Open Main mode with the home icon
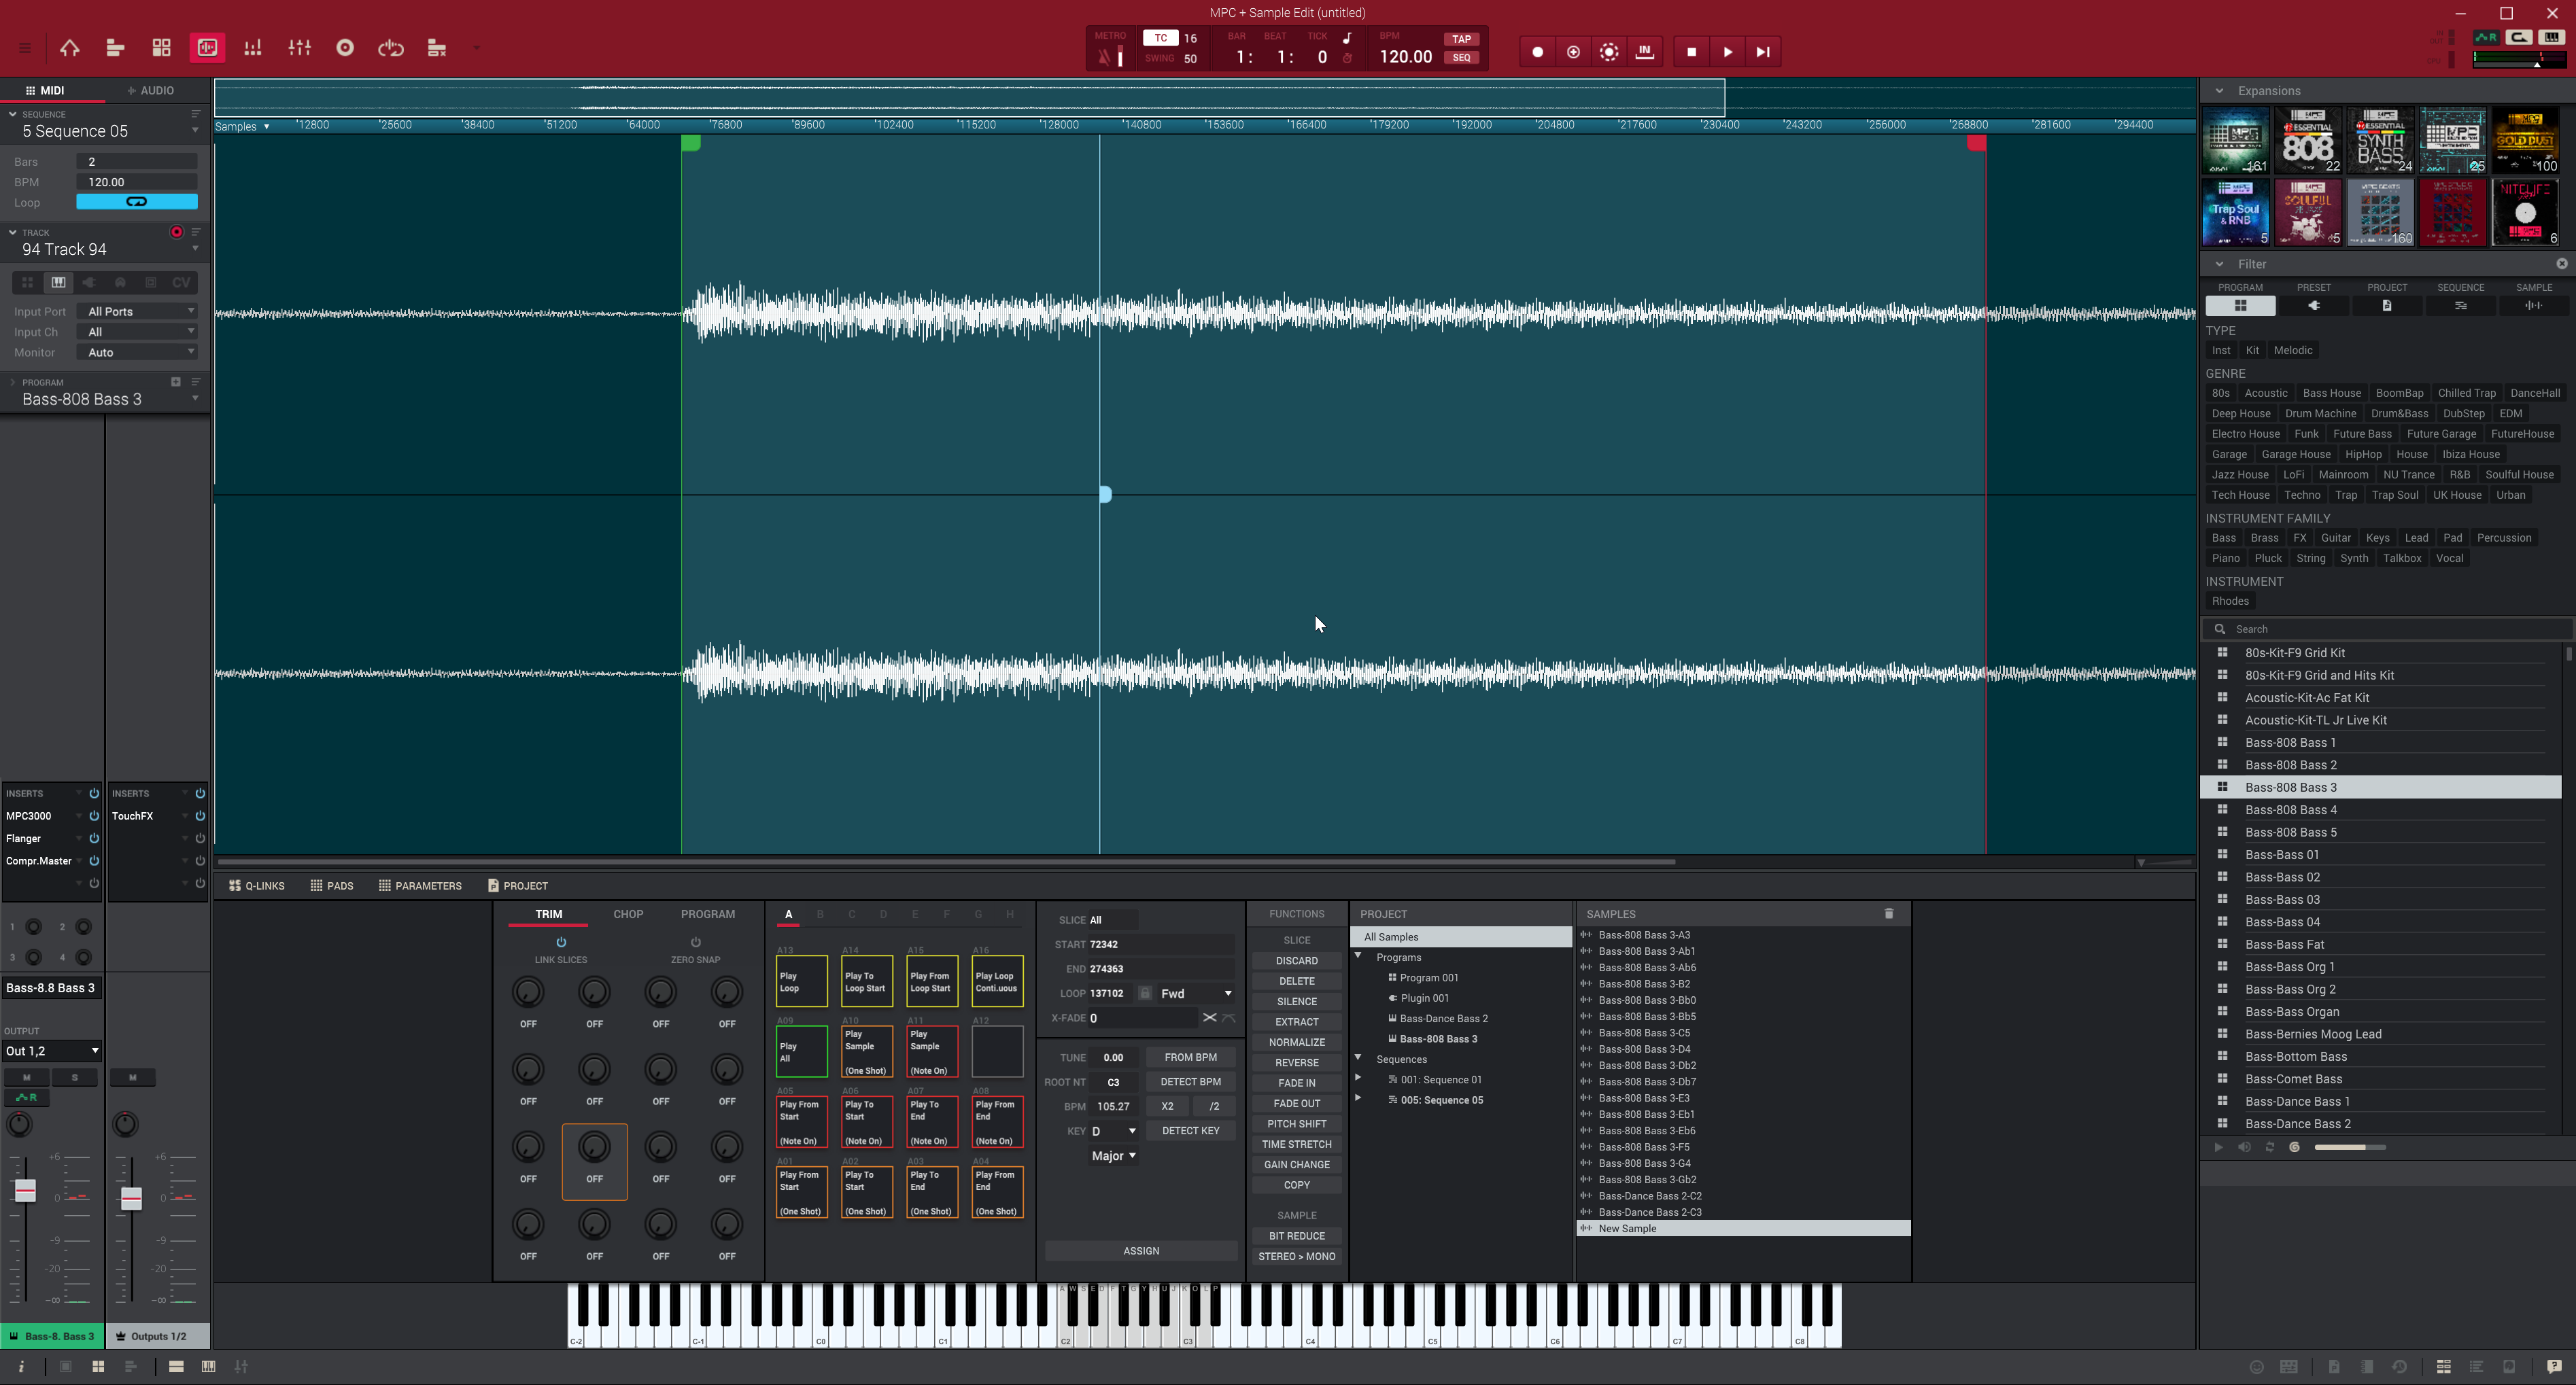Viewport: 2576px width, 1385px height. click(x=69, y=47)
